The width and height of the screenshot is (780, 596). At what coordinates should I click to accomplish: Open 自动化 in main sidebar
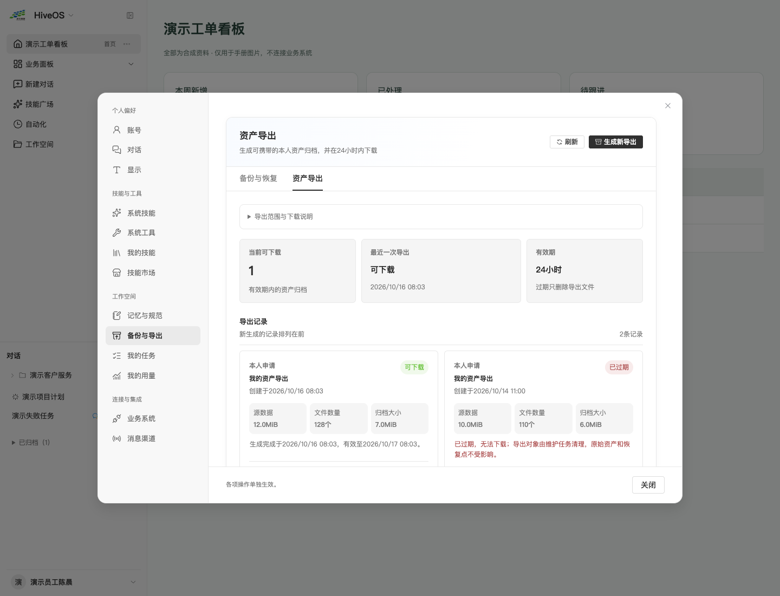click(x=74, y=124)
